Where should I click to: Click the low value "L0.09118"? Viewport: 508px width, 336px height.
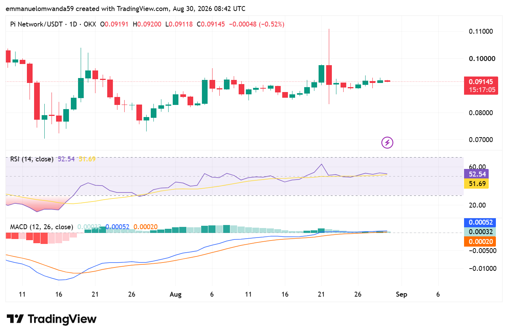[x=178, y=24]
